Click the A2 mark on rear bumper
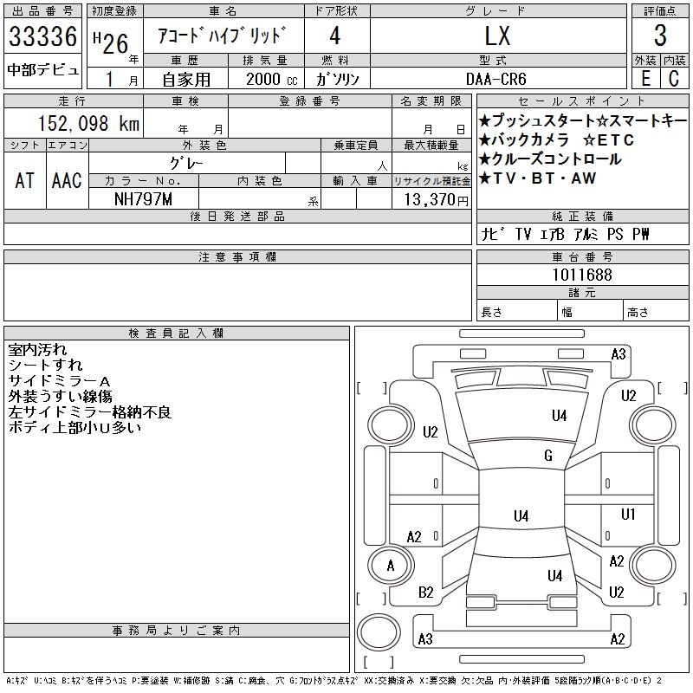Image resolution: width=693 pixels, height=693 pixels. pyautogui.click(x=618, y=638)
